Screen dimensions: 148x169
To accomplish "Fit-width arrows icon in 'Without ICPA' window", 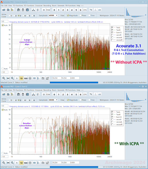I will [8, 78].
